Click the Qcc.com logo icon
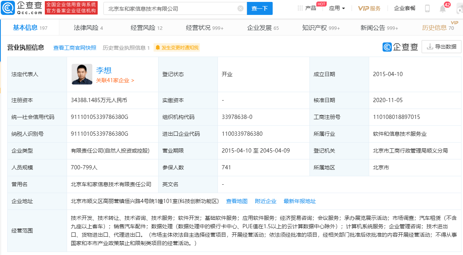Screen dimensions: 463x255 coord(8,8)
